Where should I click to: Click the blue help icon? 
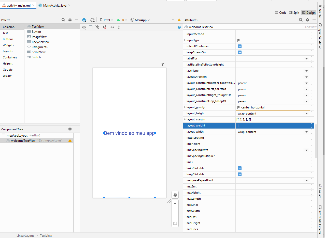coord(179,27)
